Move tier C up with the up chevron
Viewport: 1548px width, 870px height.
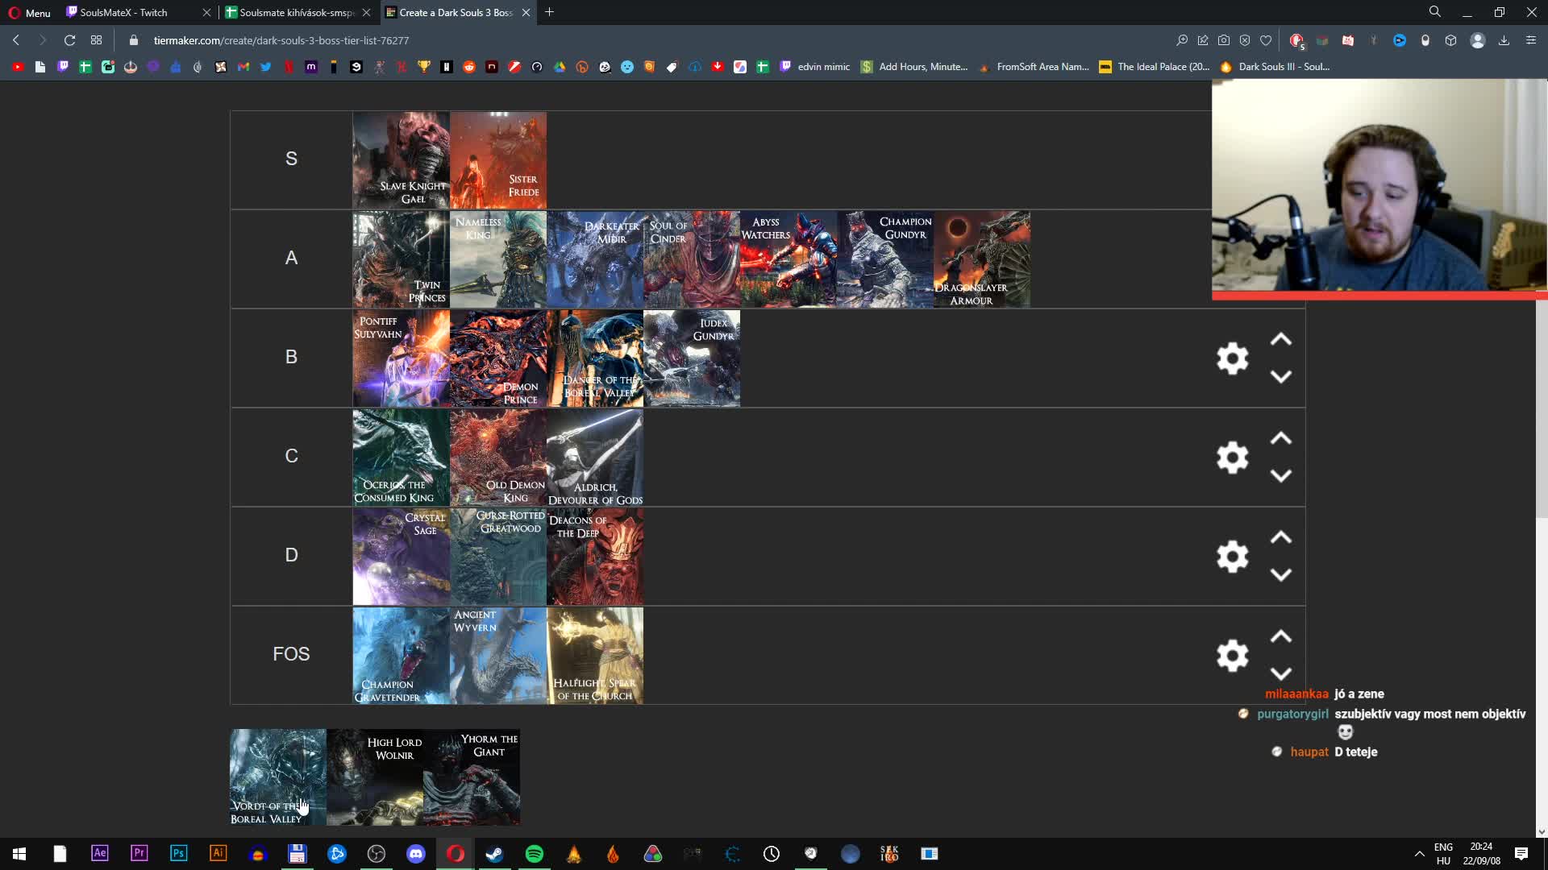(1281, 439)
